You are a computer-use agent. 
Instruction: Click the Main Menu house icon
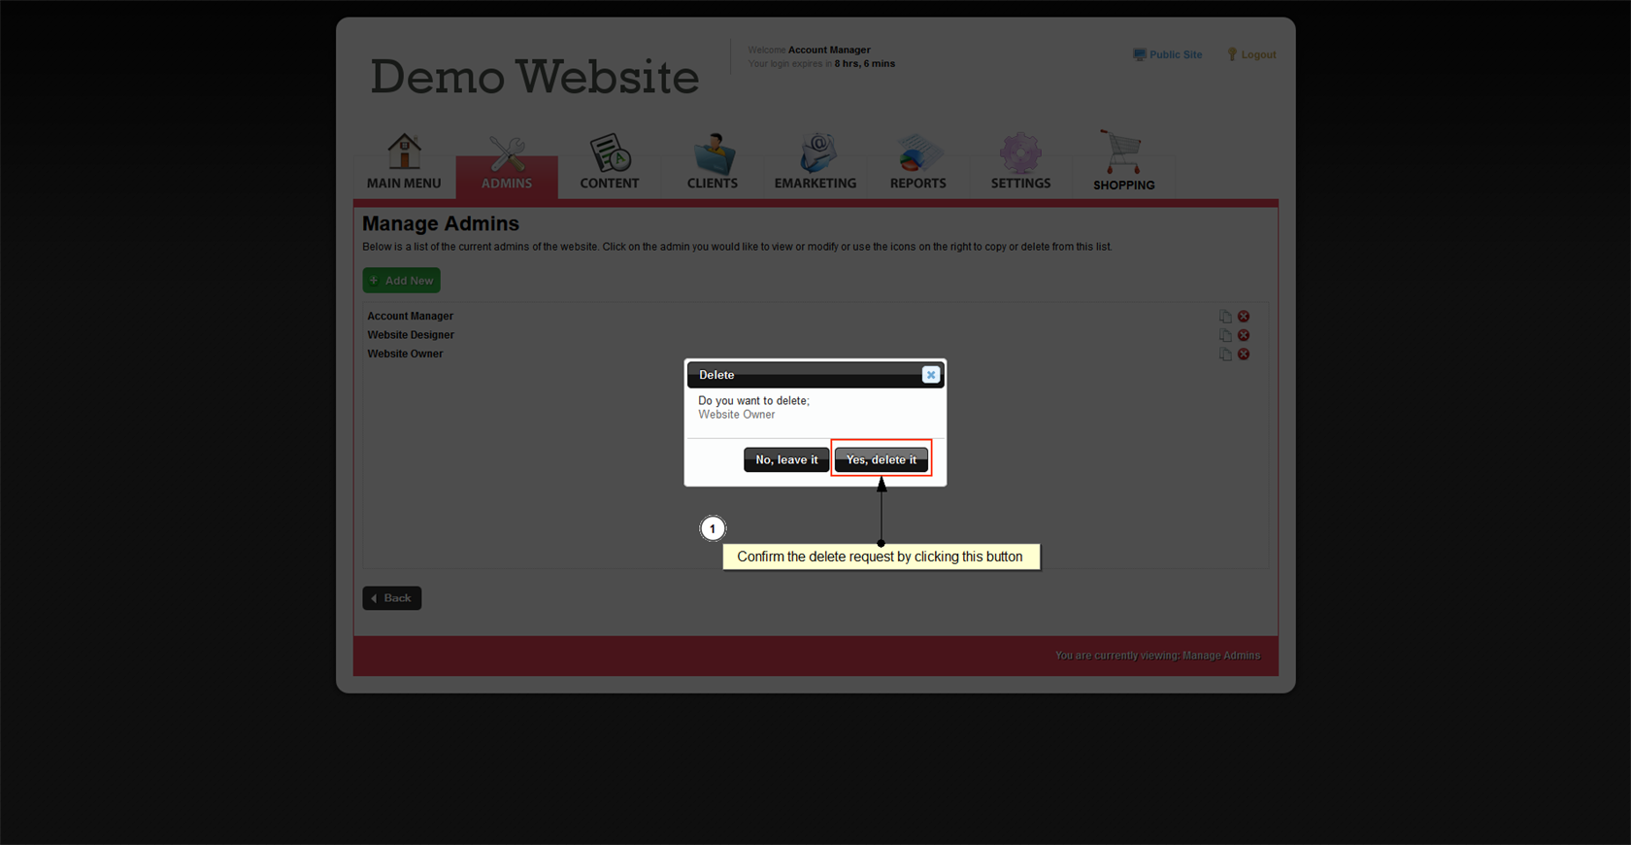point(404,152)
